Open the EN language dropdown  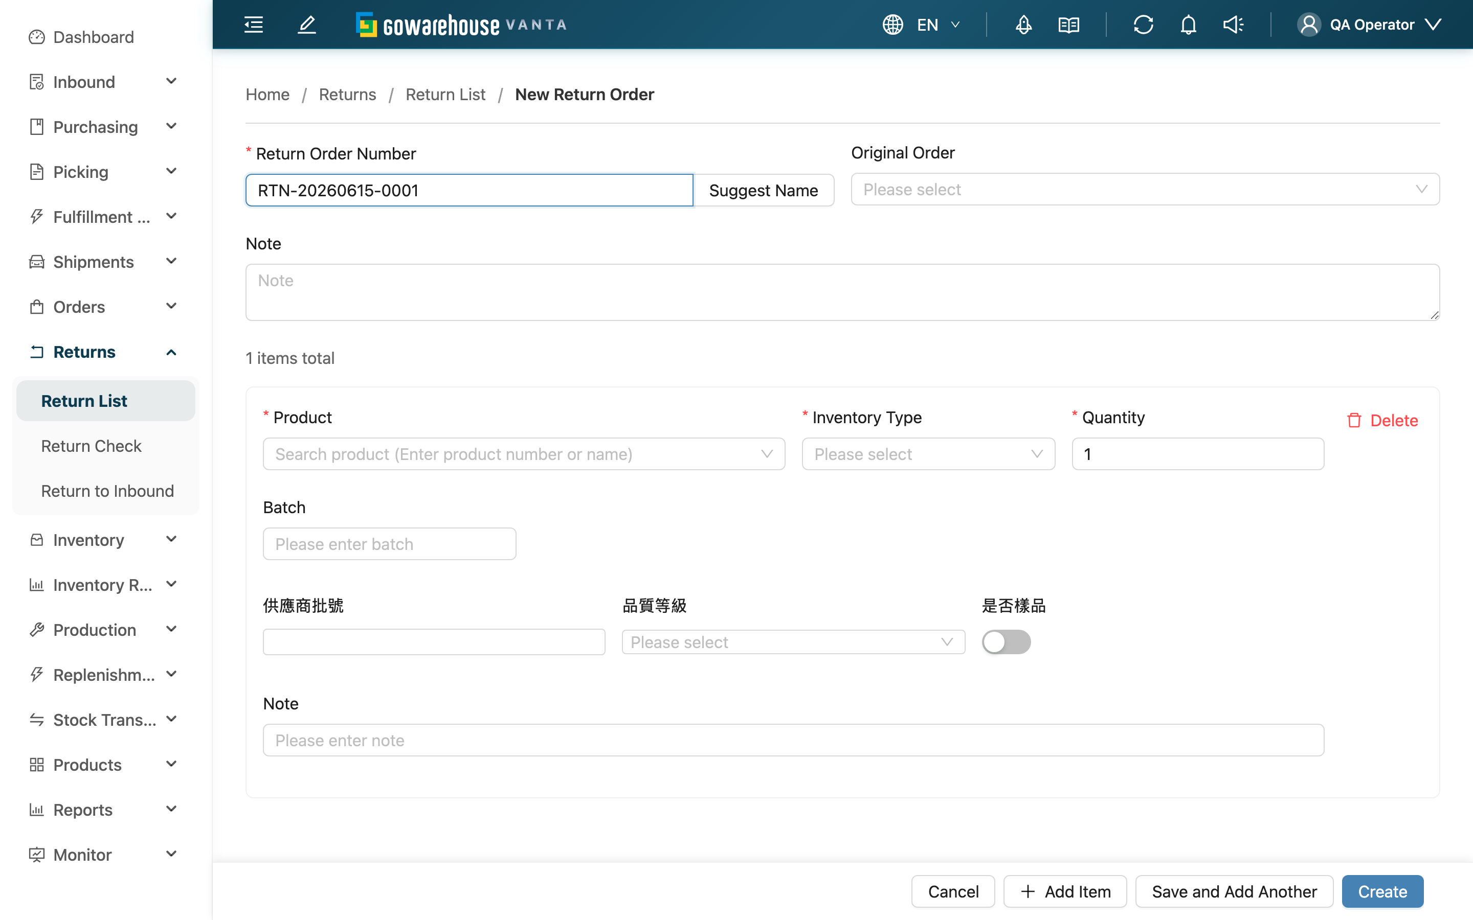click(938, 25)
